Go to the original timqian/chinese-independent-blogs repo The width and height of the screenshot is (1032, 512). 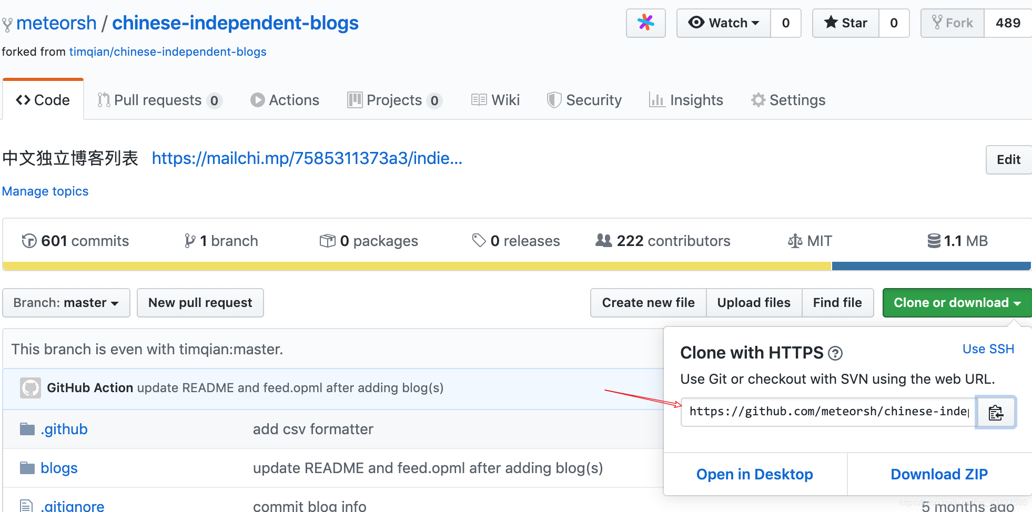tap(168, 52)
